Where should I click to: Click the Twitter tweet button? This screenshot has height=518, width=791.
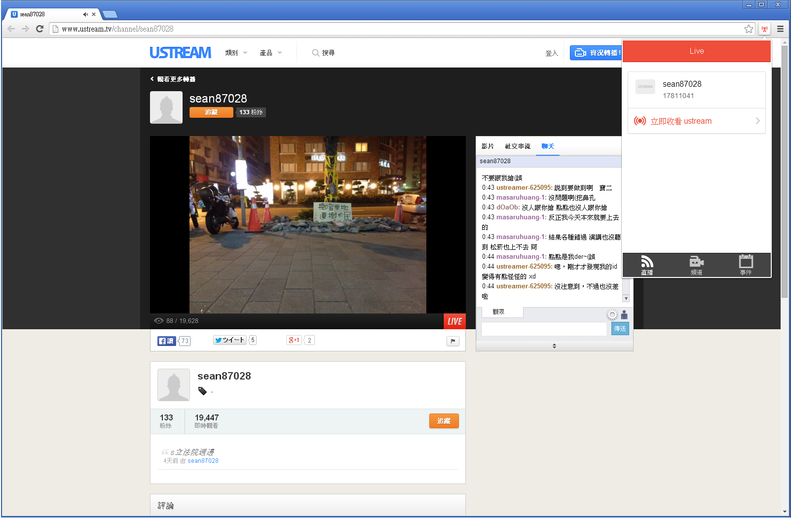(229, 340)
